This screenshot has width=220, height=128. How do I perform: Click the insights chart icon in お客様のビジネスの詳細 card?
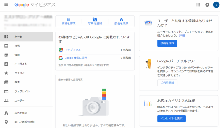click(148, 103)
